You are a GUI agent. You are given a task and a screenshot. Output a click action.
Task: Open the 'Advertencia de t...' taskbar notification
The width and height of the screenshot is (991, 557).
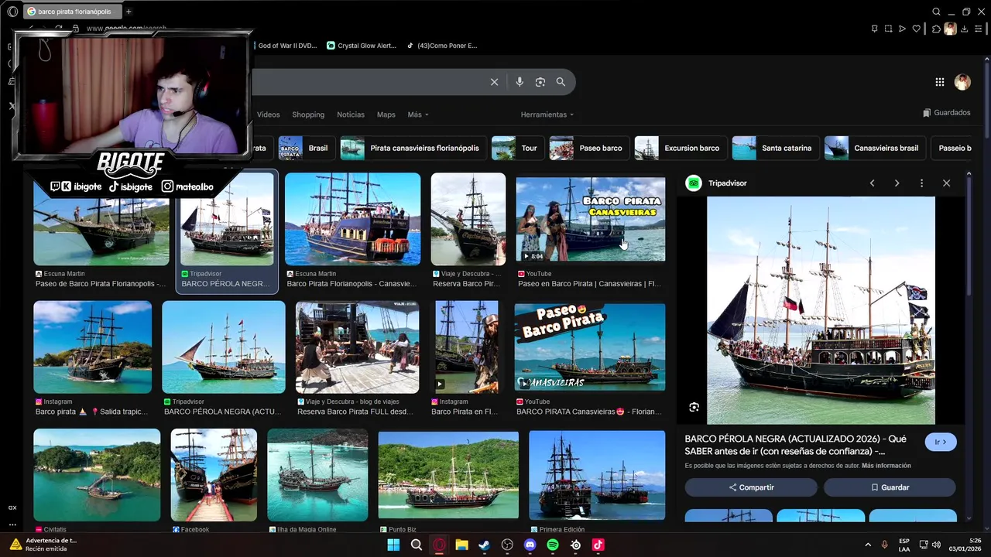[x=45, y=545]
